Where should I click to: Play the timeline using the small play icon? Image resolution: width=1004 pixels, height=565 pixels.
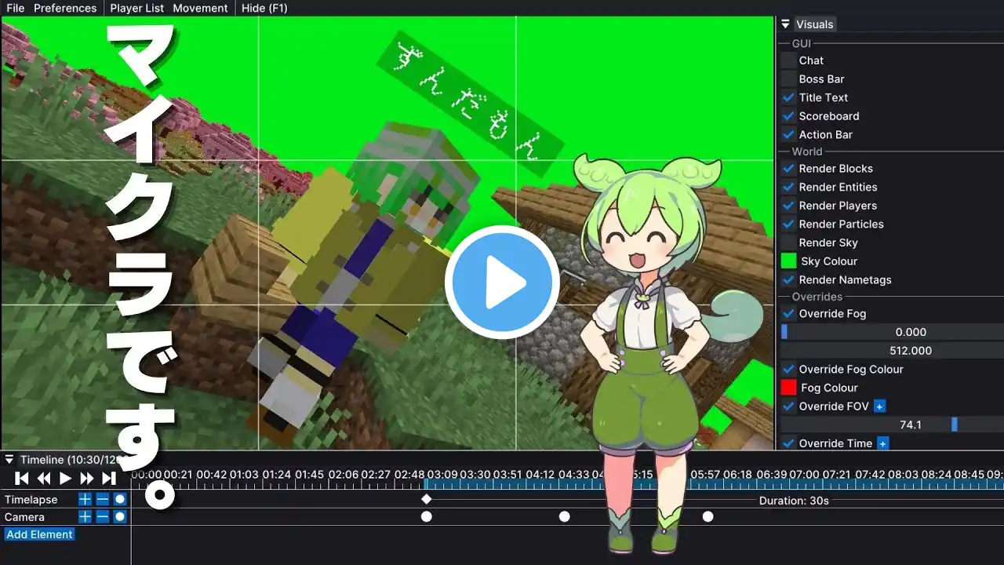coord(66,478)
